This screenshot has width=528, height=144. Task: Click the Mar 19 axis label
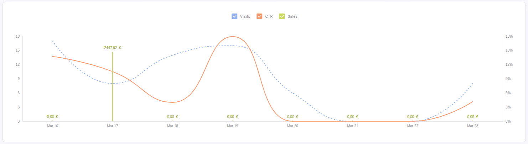(x=233, y=126)
